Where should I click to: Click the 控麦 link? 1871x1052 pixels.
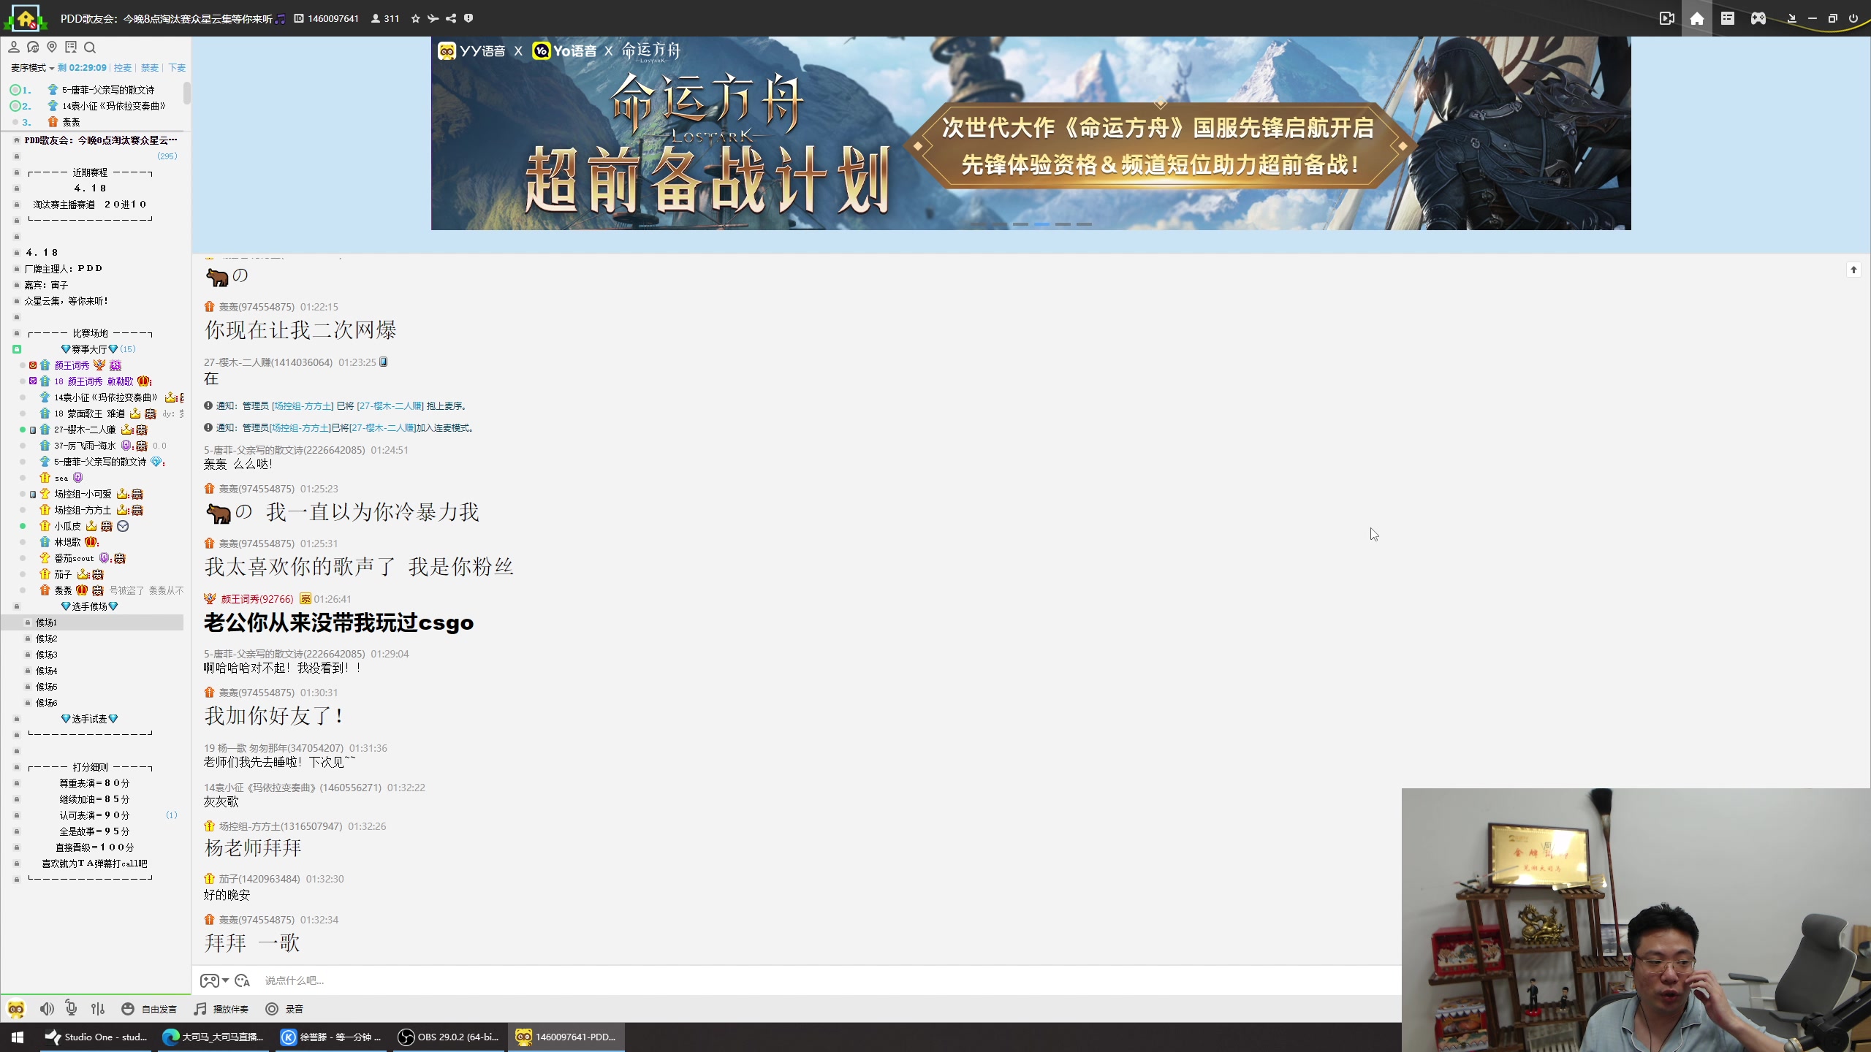tap(123, 68)
